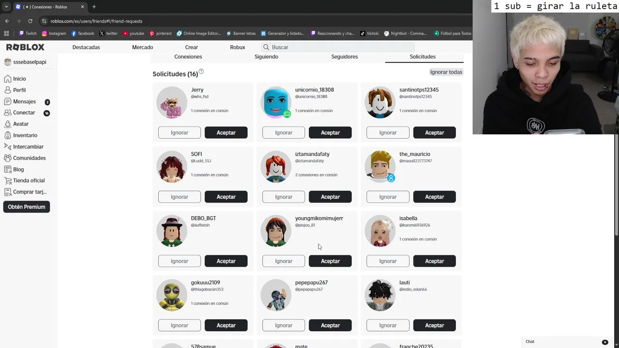Viewport: 619px width, 348px height.
Task: Close the Conexiones - Roblox tab
Action: 82,7
